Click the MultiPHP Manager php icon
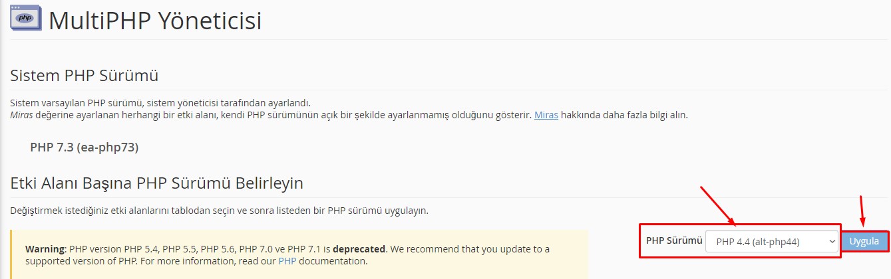Viewport: 891px width, 279px height. coord(26,19)
